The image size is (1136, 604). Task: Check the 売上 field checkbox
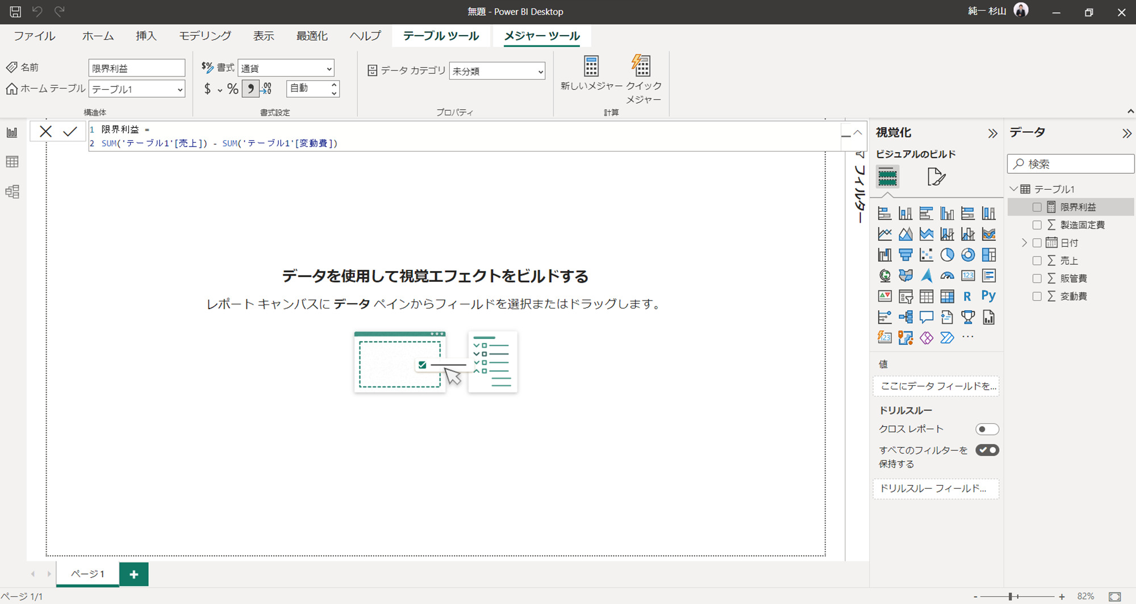[1037, 261]
